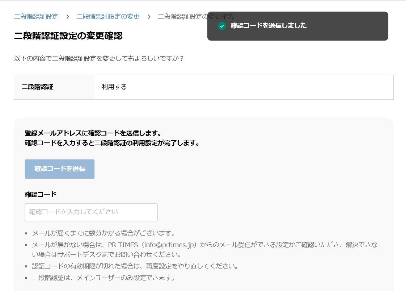Select the 利用する setting value
Image resolution: width=406 pixels, height=291 pixels.
(x=114, y=87)
